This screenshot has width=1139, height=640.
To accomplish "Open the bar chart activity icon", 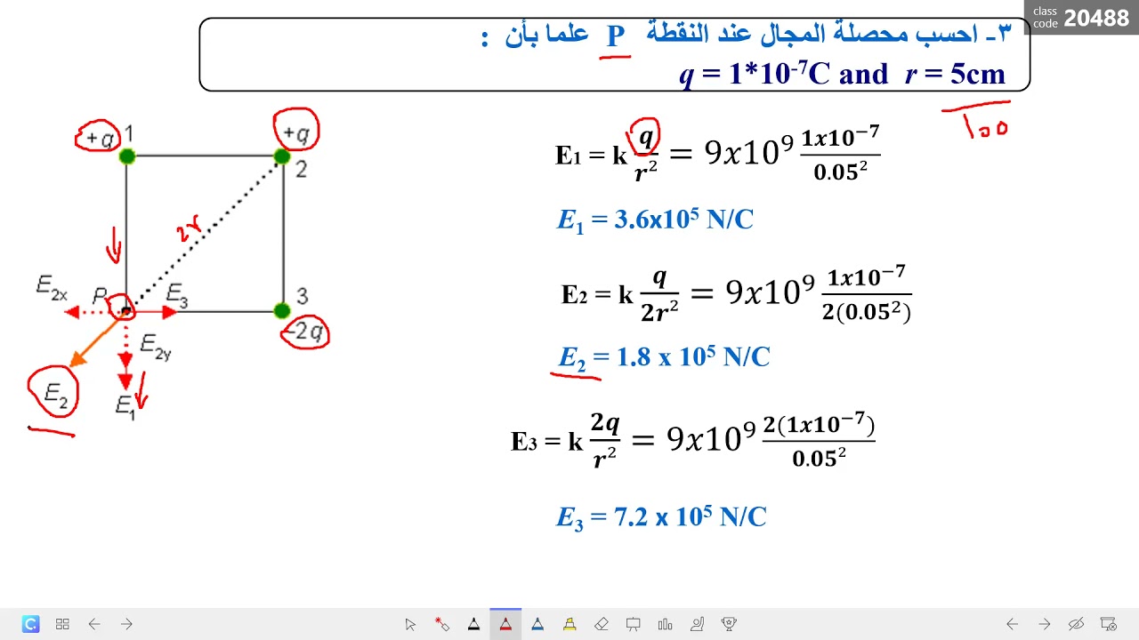I will 666,624.
